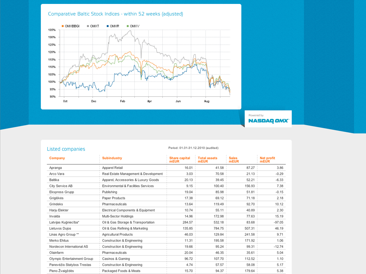Viewport: 366px width, 274px height.
Task: Toggle the OMXV series legend label
Action: [134, 26]
